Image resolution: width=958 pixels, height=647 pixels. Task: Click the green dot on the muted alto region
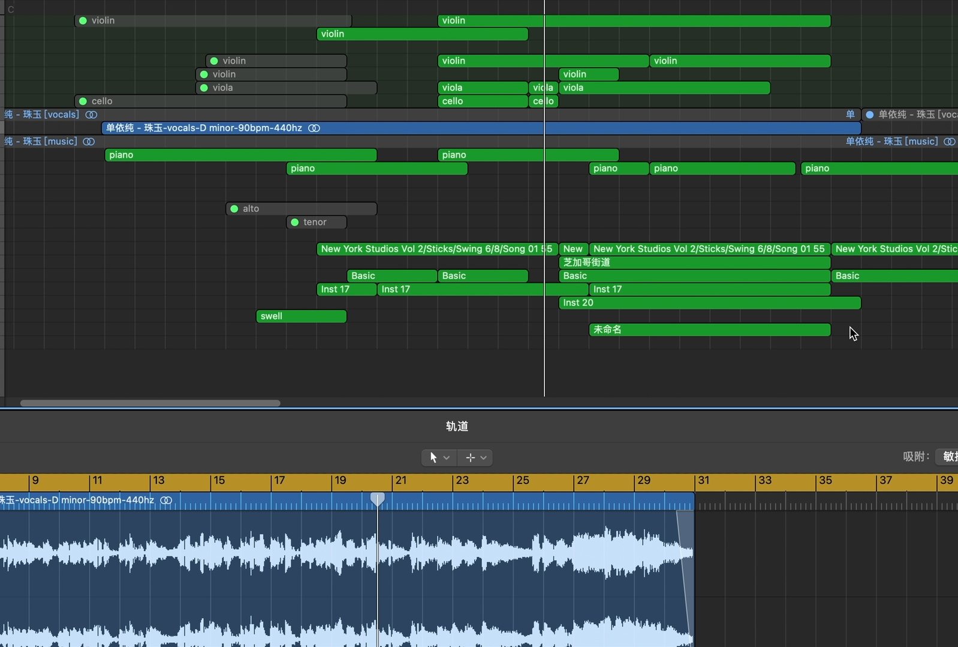[234, 209]
